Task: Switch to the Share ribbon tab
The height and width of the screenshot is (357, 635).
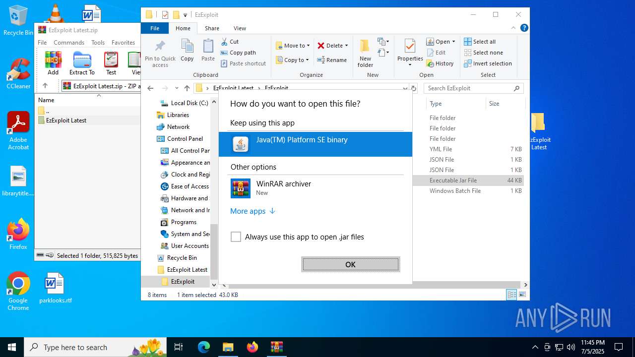Action: point(212,28)
